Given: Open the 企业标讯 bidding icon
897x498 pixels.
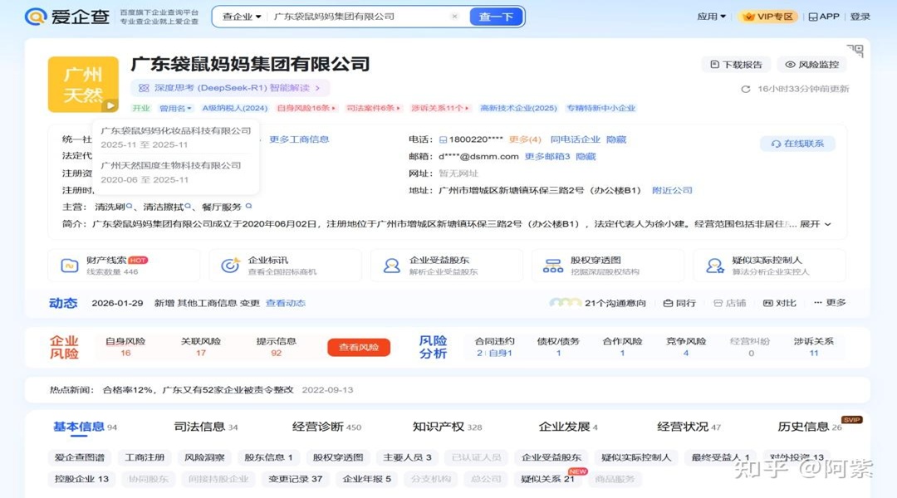Looking at the screenshot, I should pyautogui.click(x=230, y=266).
